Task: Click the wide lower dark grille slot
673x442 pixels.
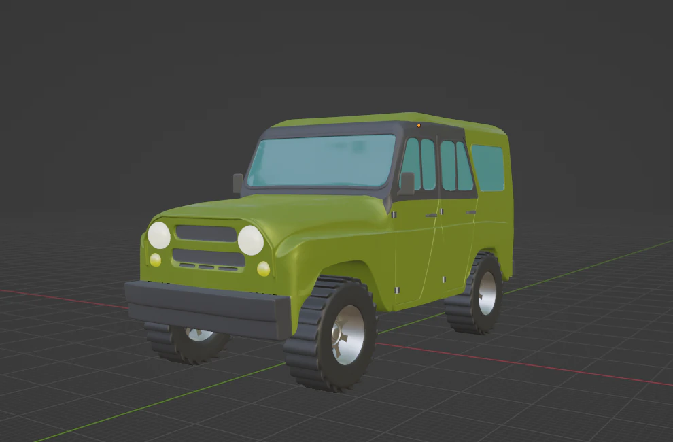Action: pyautogui.click(x=209, y=257)
